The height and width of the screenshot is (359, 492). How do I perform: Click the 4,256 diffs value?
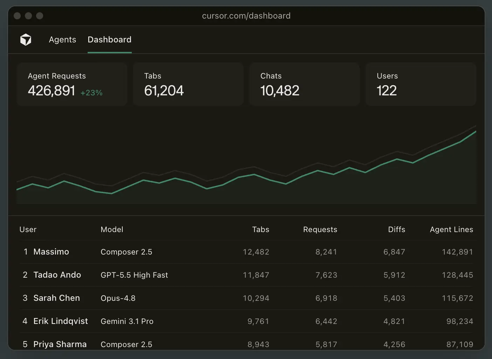pos(394,345)
